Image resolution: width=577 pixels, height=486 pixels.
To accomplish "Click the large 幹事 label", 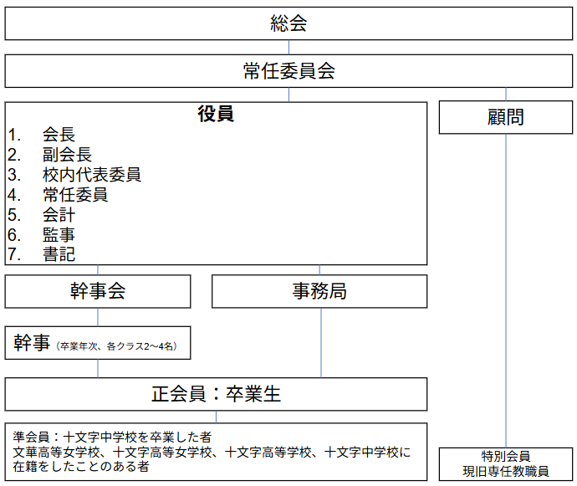I will click(32, 343).
